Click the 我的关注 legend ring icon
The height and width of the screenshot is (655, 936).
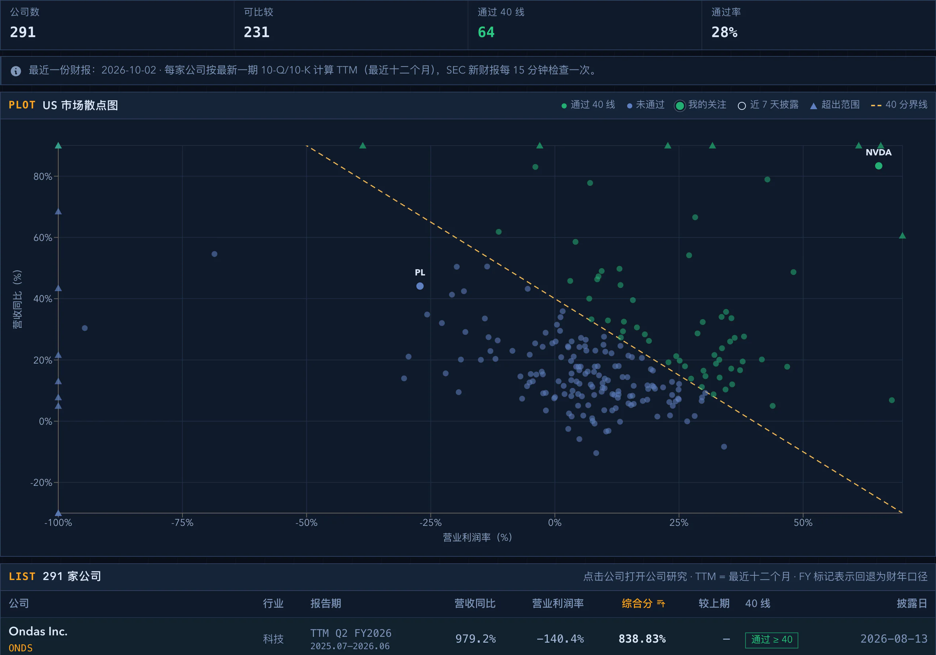click(x=680, y=106)
